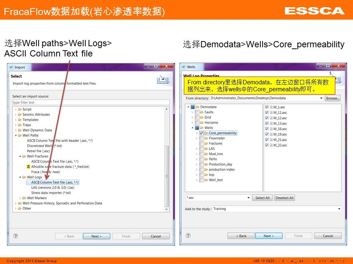This screenshot has height=264, width=353.
Task: Click the Flowmeter folder icon
Action: (x=206, y=138)
